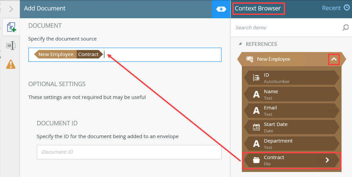
Task: Open the properties rename tab icon
Action: click(x=11, y=46)
